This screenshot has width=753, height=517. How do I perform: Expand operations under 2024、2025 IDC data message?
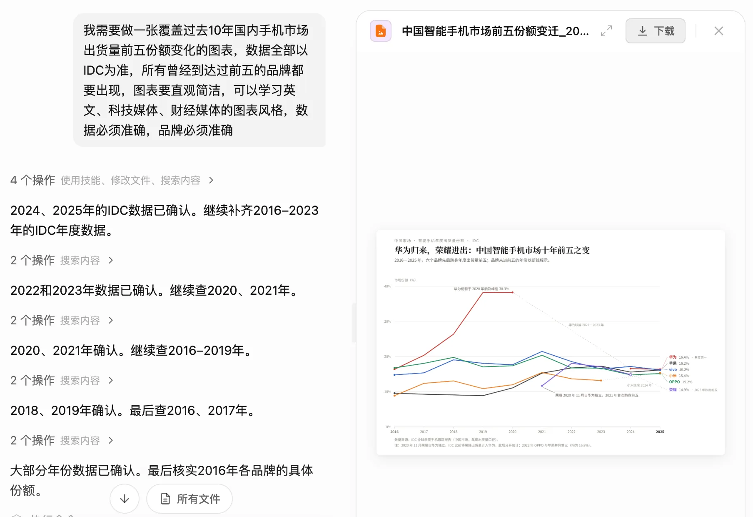tap(62, 260)
